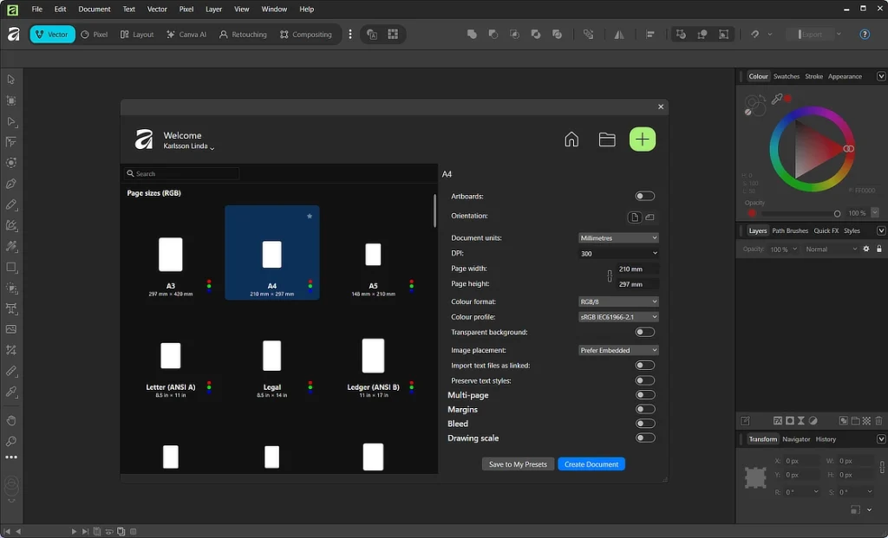888x538 pixels.
Task: Toggle Transparent background switch
Action: click(644, 332)
